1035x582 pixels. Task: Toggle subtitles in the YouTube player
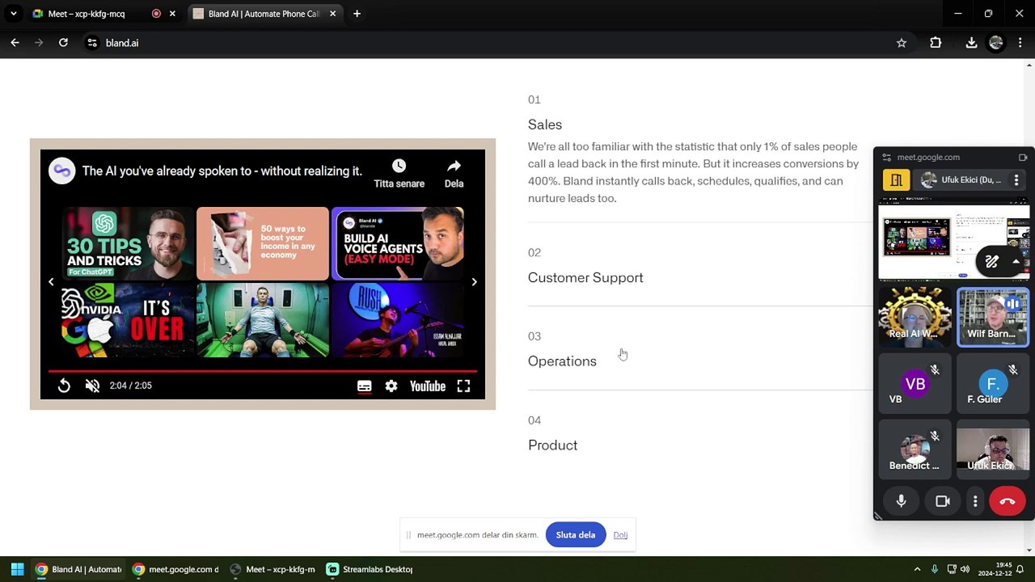click(x=365, y=386)
